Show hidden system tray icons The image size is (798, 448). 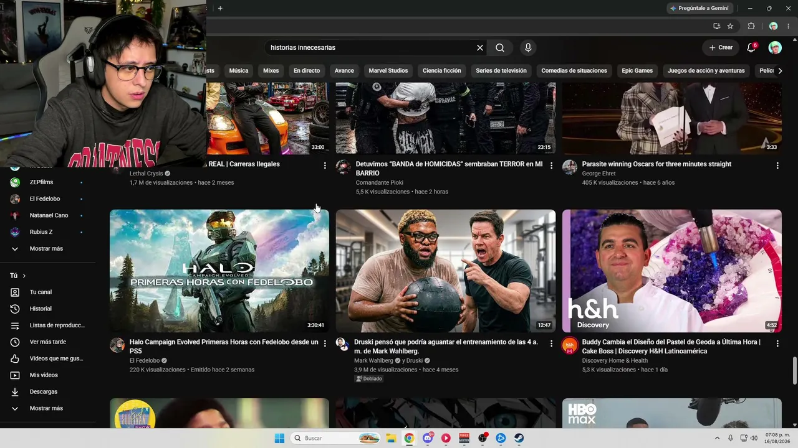click(717, 438)
